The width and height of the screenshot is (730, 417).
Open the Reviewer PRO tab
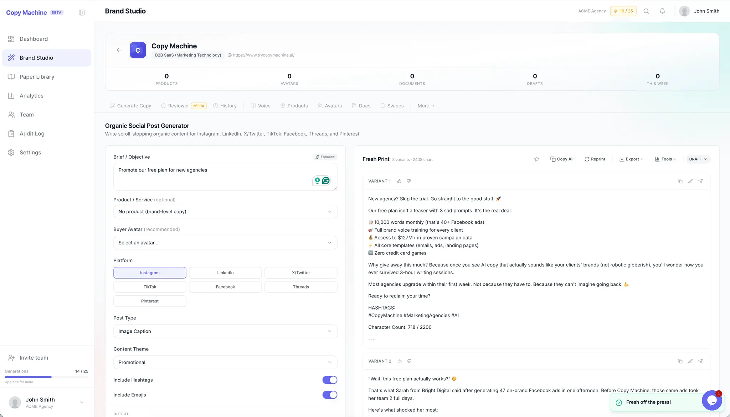[x=184, y=106]
